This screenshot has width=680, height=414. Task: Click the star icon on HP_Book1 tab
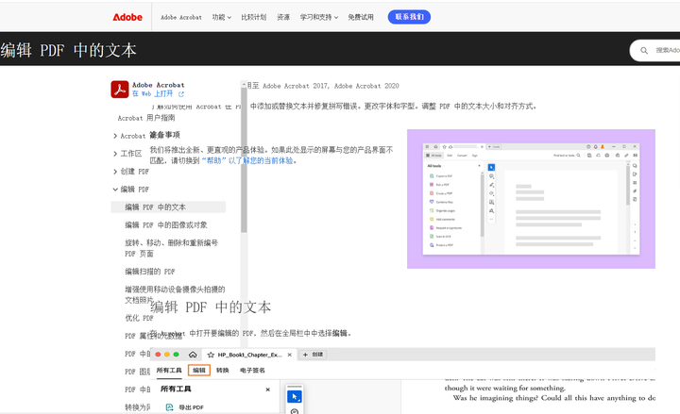coord(212,355)
